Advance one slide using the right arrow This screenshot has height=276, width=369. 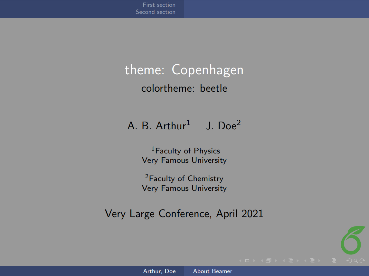[x=254, y=261]
